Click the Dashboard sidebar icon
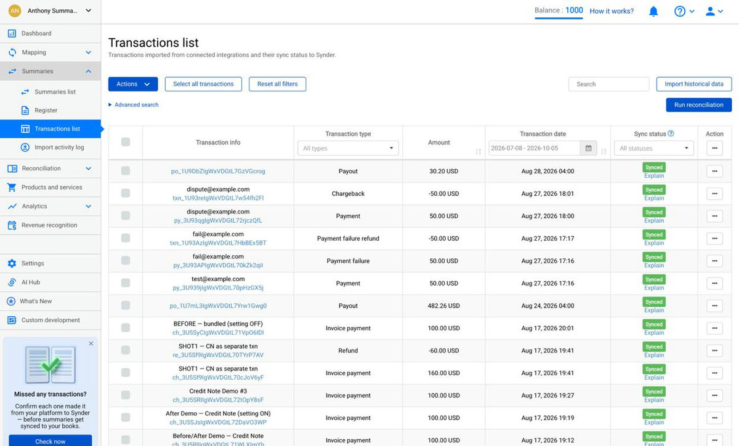The image size is (739, 446). [x=12, y=33]
